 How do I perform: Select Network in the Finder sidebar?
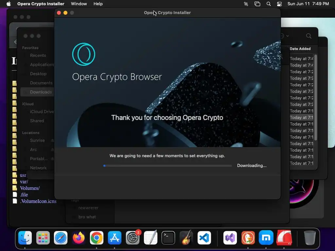[38, 168]
